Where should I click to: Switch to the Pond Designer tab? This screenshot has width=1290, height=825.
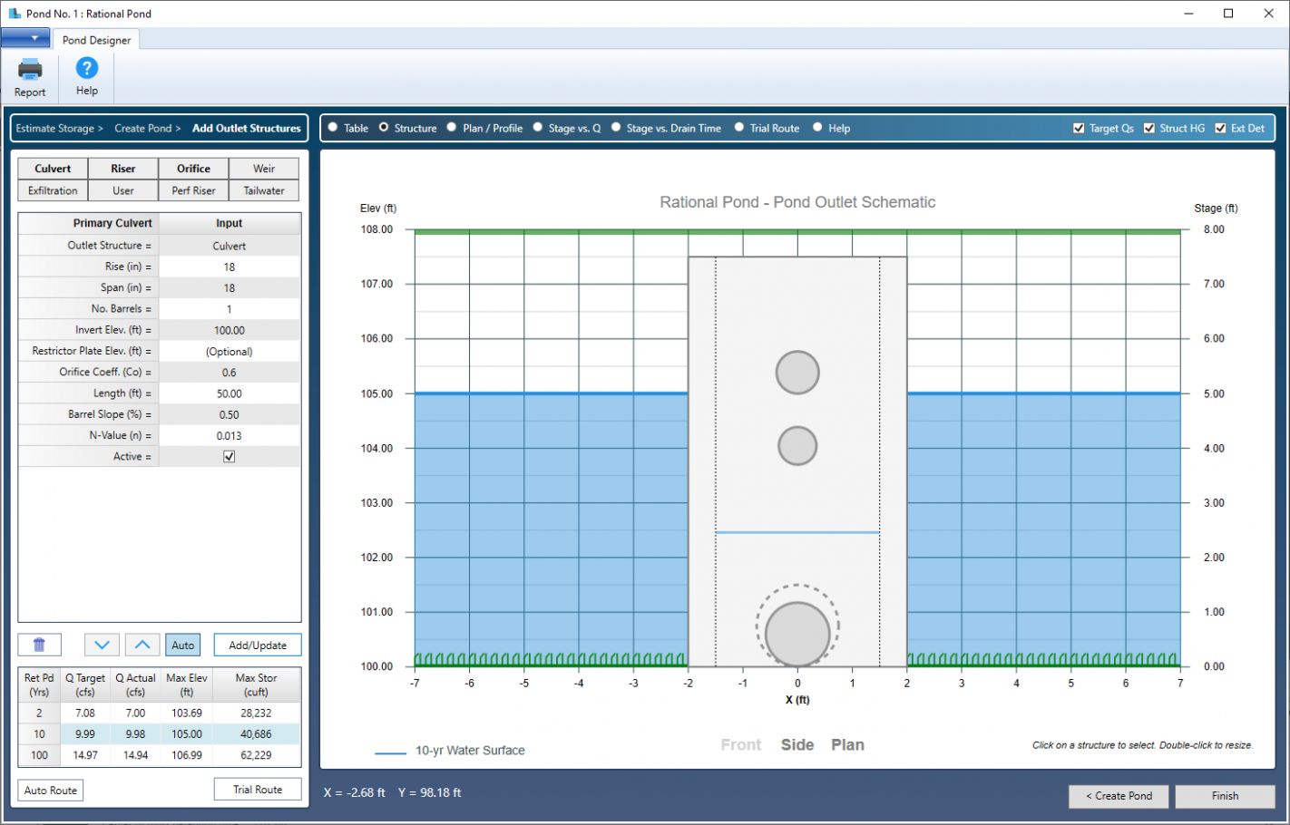pos(96,40)
